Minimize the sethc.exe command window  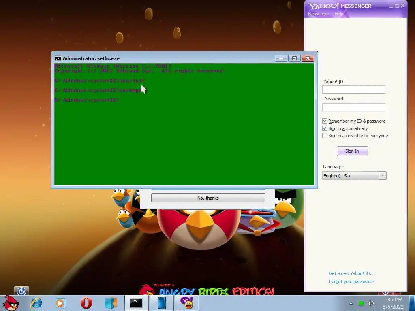[281, 58]
